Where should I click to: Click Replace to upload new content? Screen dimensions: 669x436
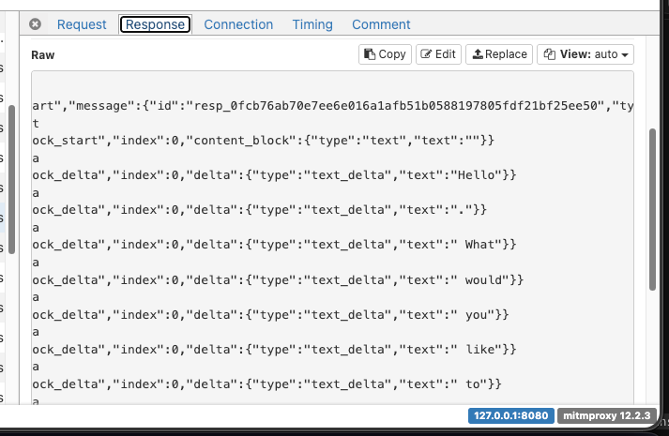pos(499,54)
